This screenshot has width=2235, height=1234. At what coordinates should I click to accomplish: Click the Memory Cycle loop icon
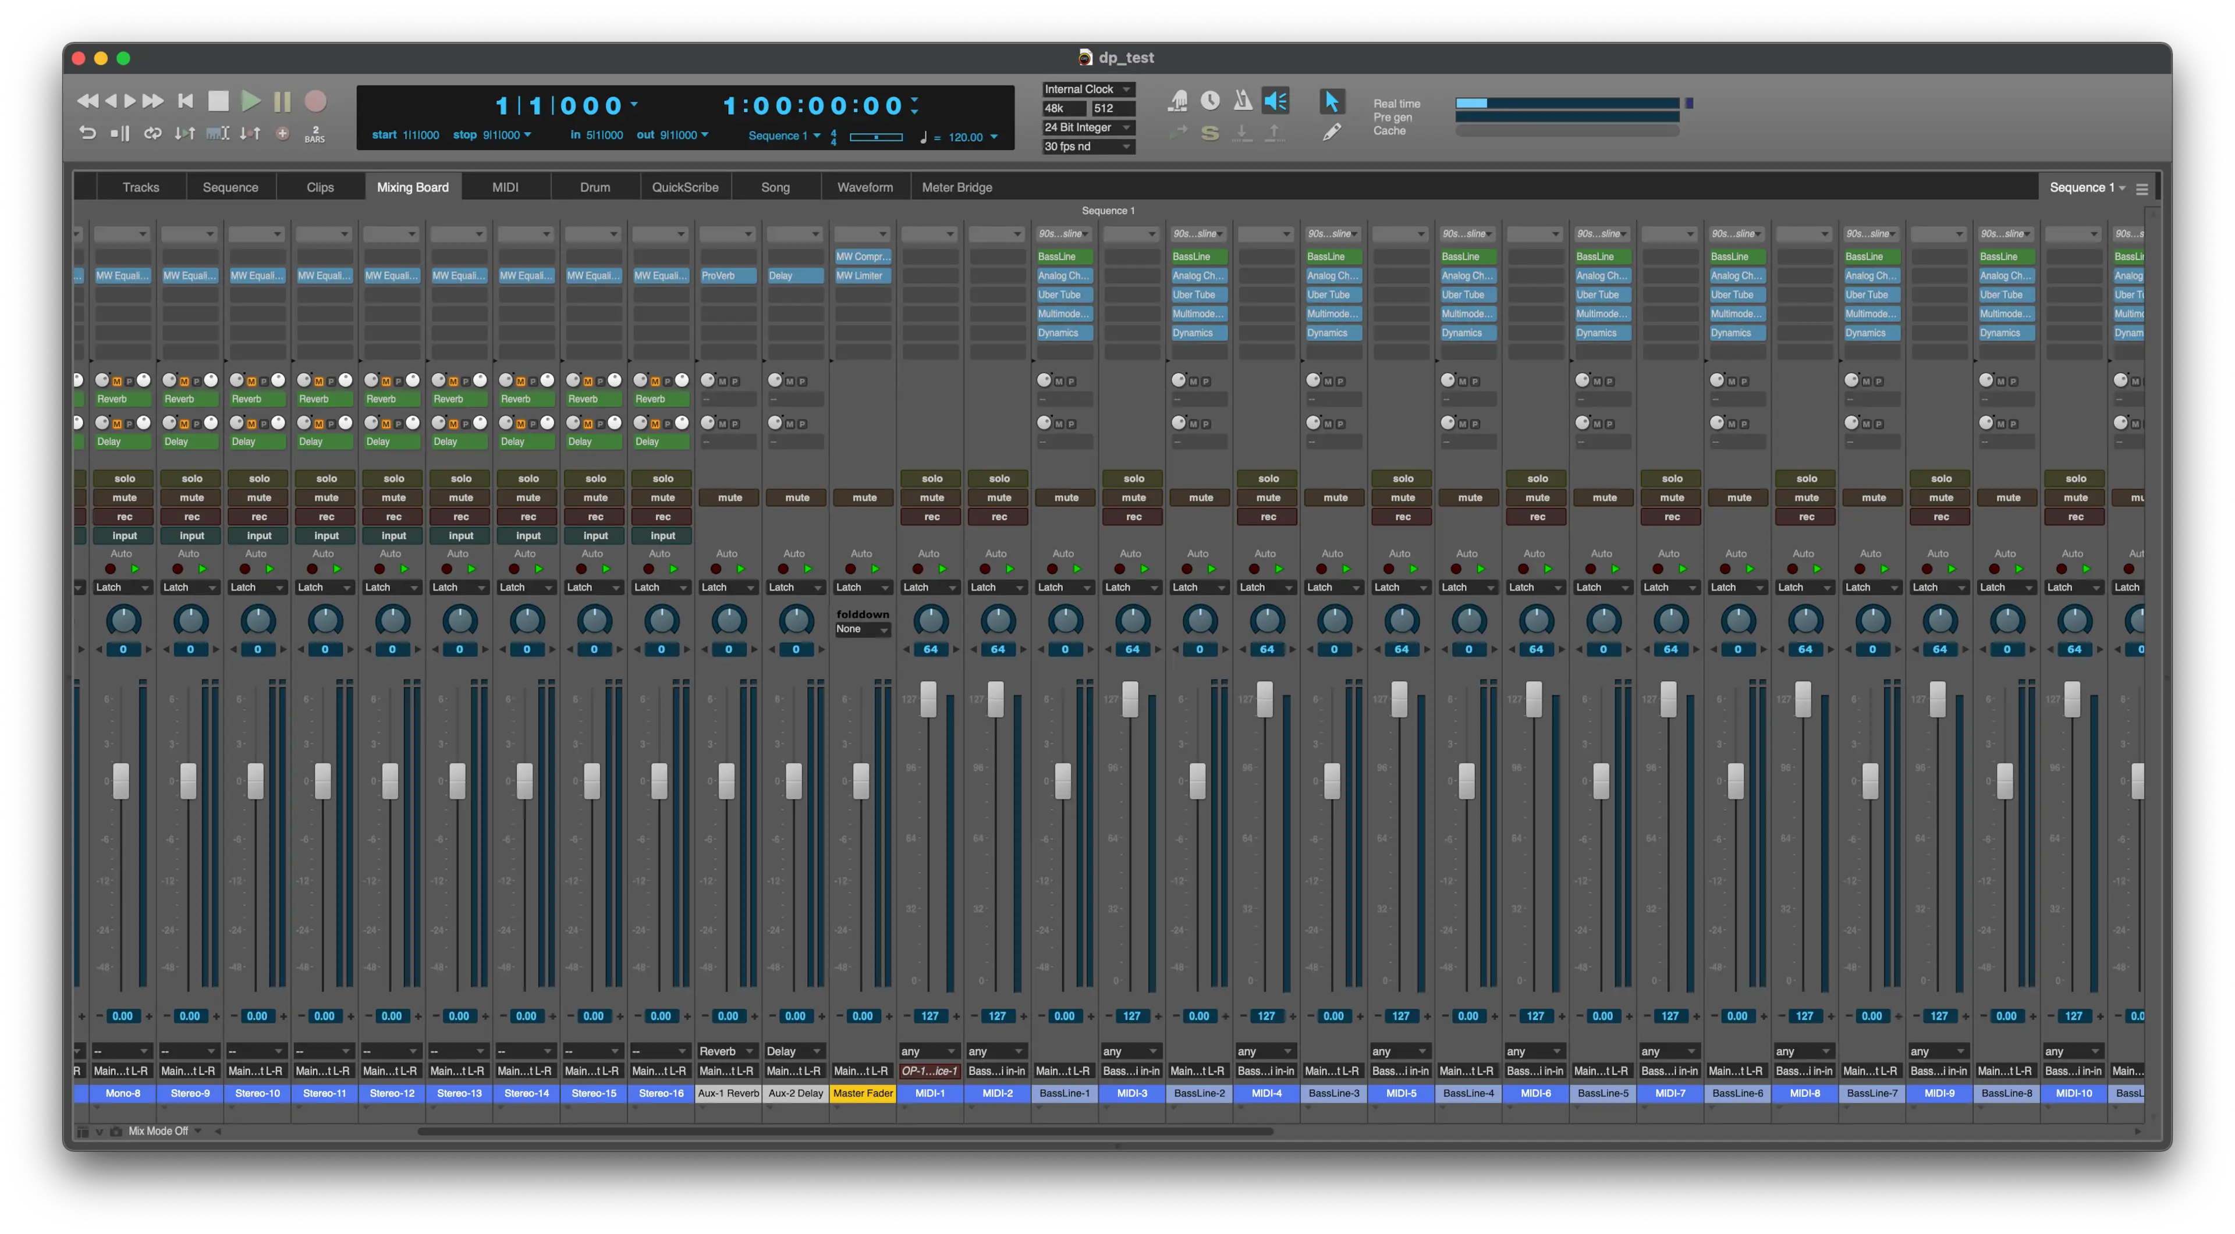pyautogui.click(x=152, y=134)
